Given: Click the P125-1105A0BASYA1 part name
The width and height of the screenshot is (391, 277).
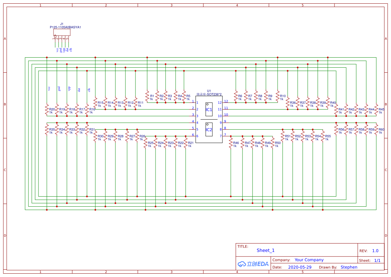Looking at the screenshot, I should (65, 27).
